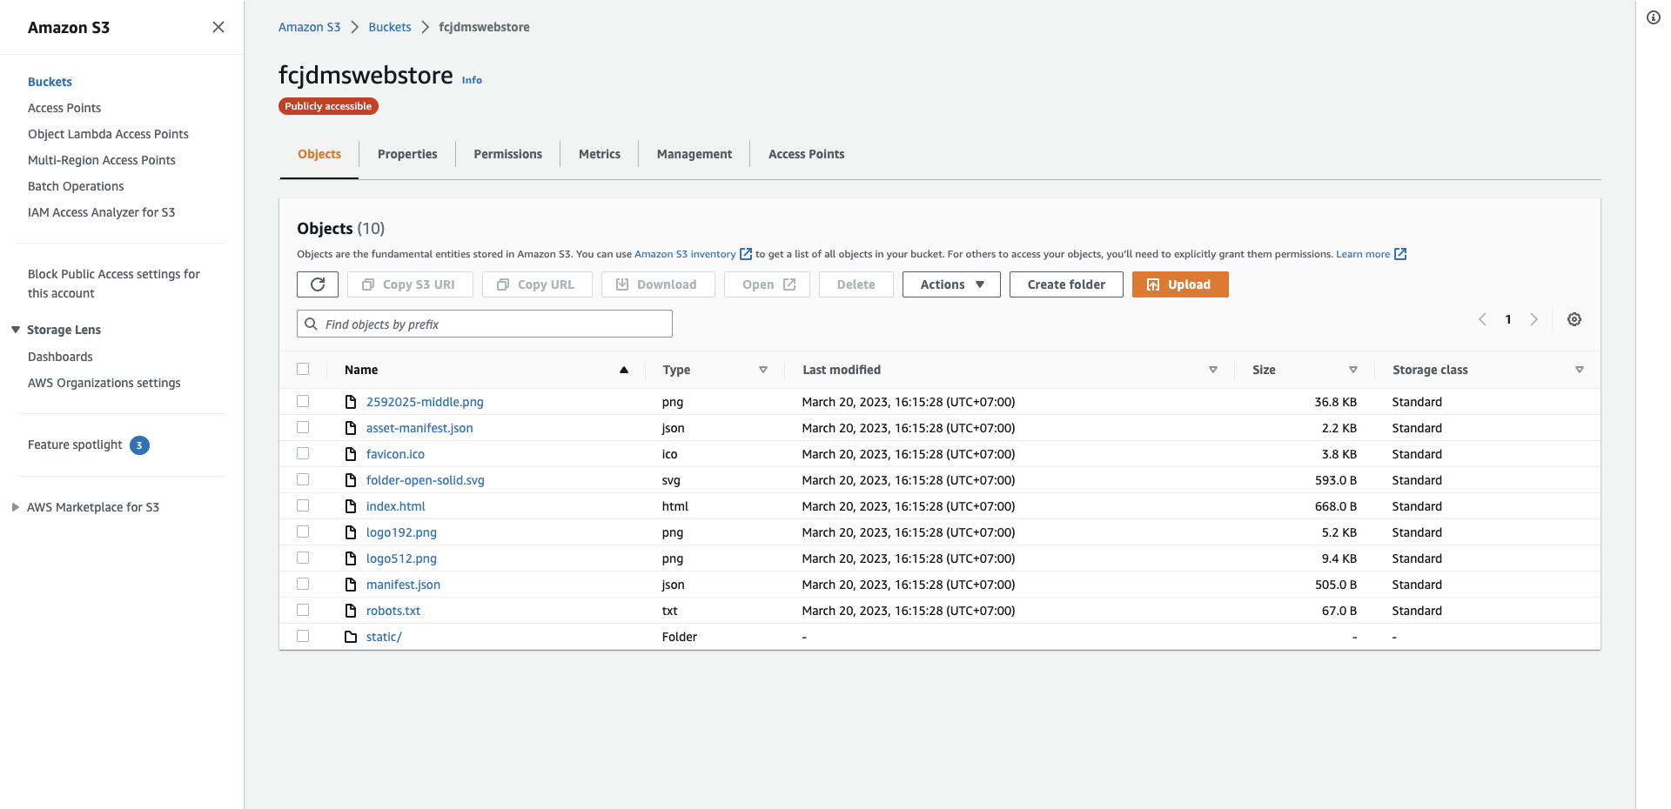The image size is (1671, 809).
Task: Switch to the Permissions tab
Action: (x=508, y=154)
